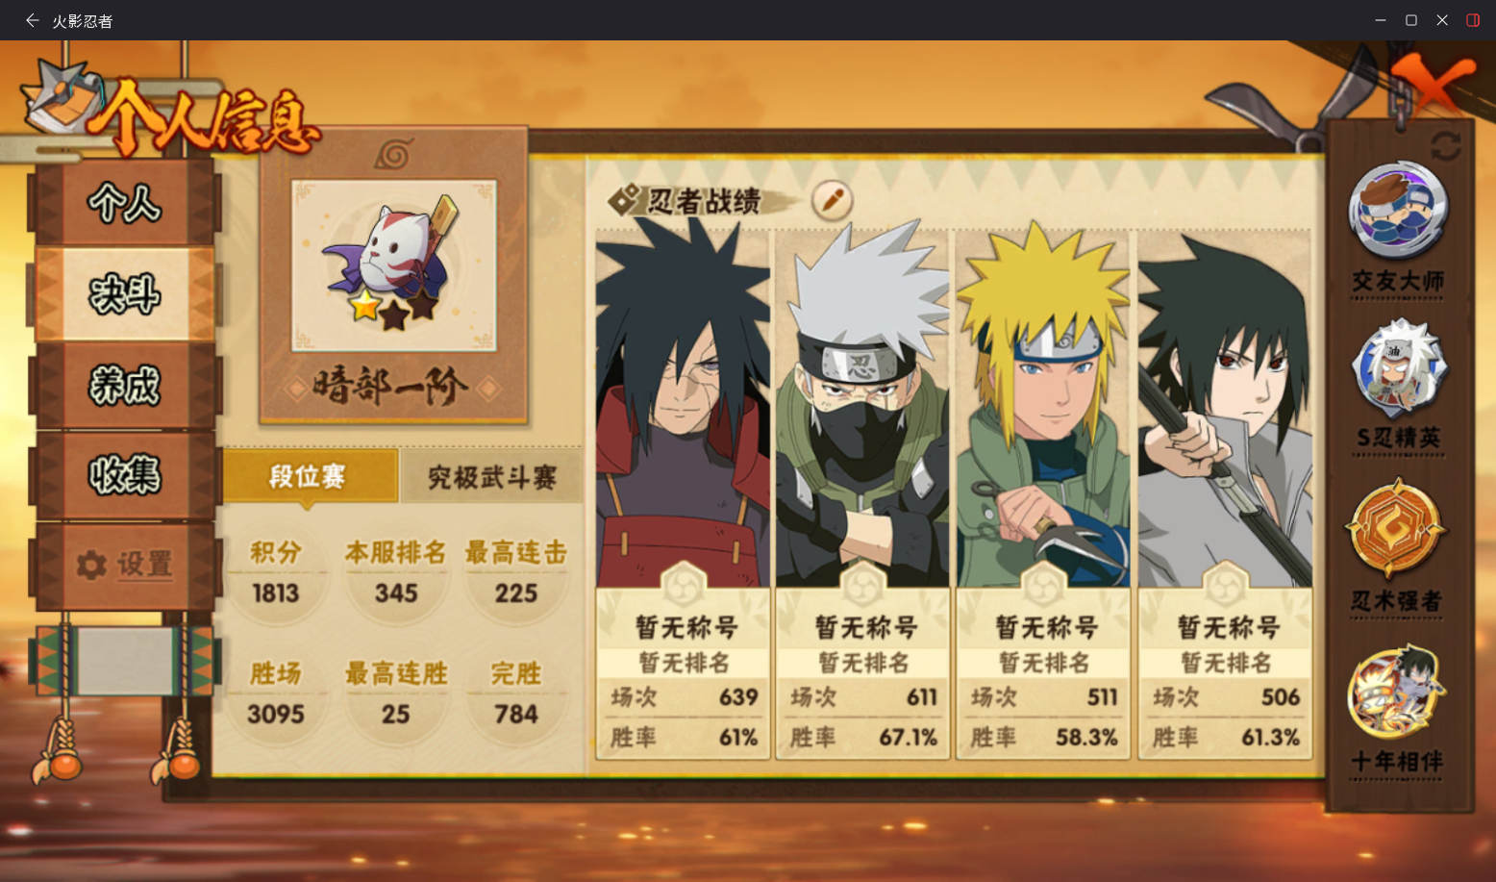Close the panel with the orange X

pyautogui.click(x=1433, y=85)
